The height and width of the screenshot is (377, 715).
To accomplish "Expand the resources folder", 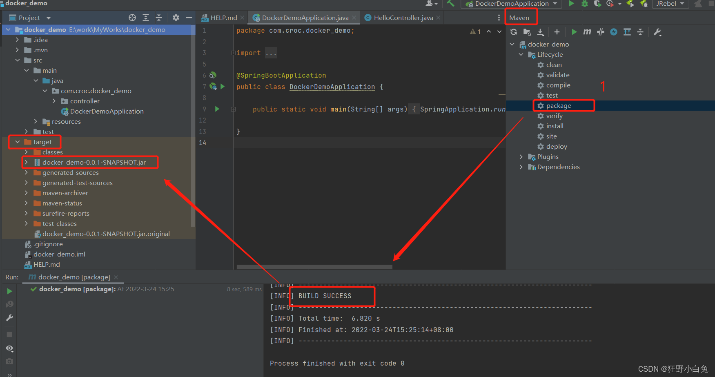I will coord(36,121).
